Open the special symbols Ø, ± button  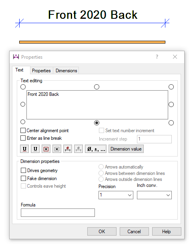tap(96, 149)
